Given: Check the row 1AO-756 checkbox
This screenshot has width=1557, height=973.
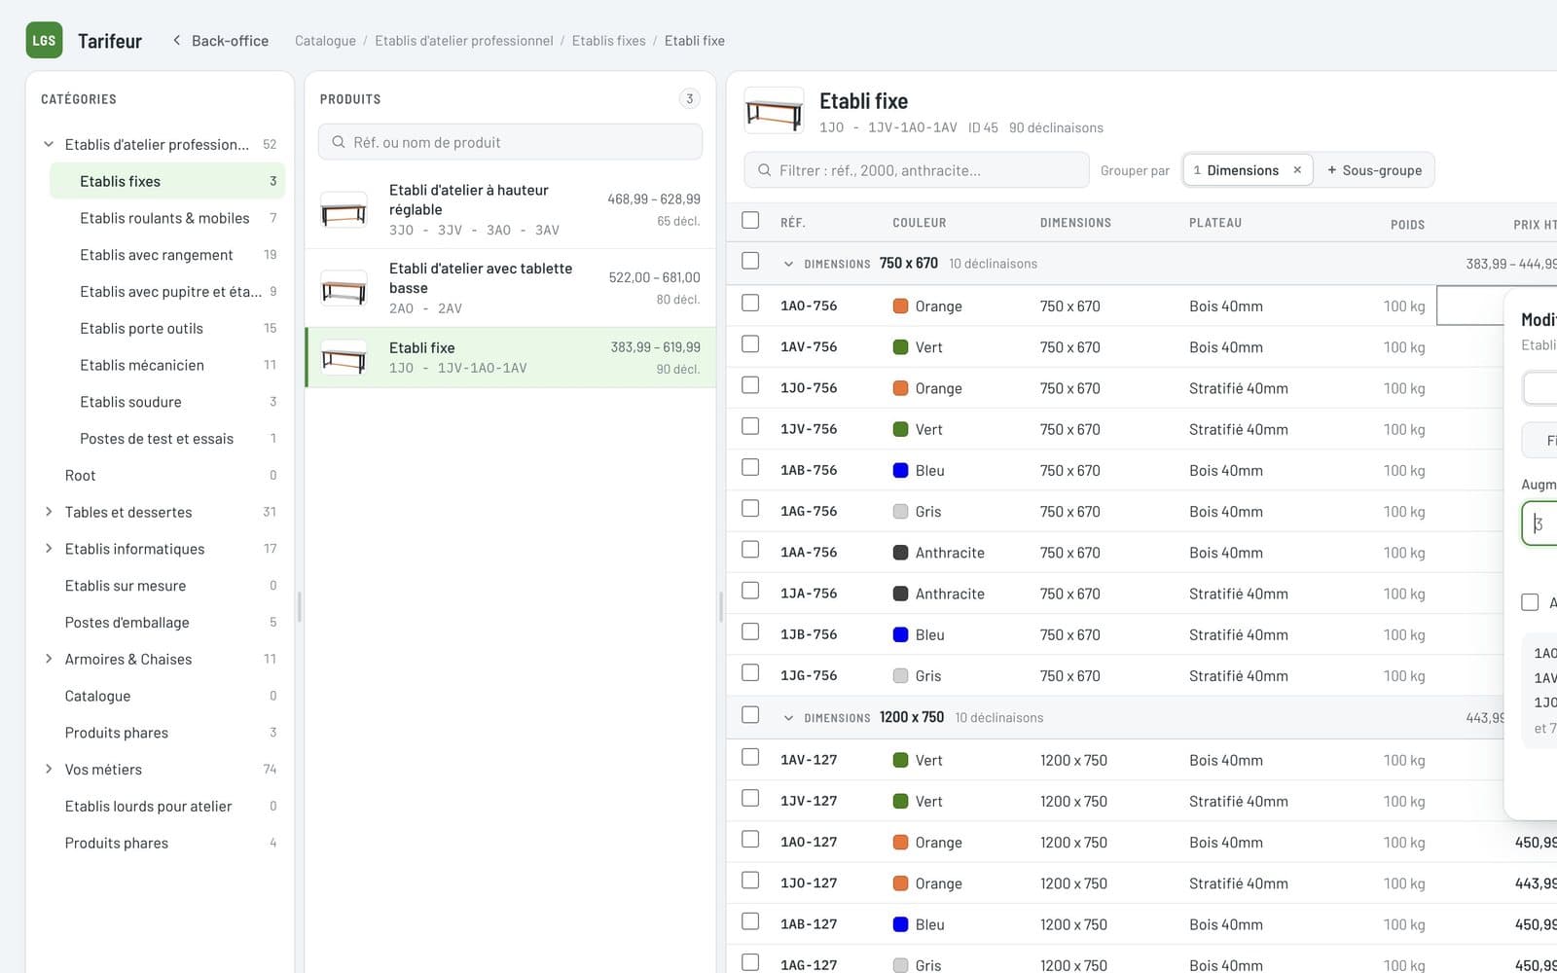Looking at the screenshot, I should pyautogui.click(x=750, y=304).
